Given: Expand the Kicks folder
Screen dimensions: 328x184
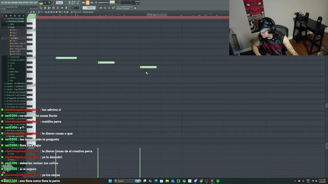Looking at the screenshot, I should click(x=12, y=69).
